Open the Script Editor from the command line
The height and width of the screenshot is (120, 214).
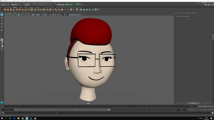click(x=212, y=113)
